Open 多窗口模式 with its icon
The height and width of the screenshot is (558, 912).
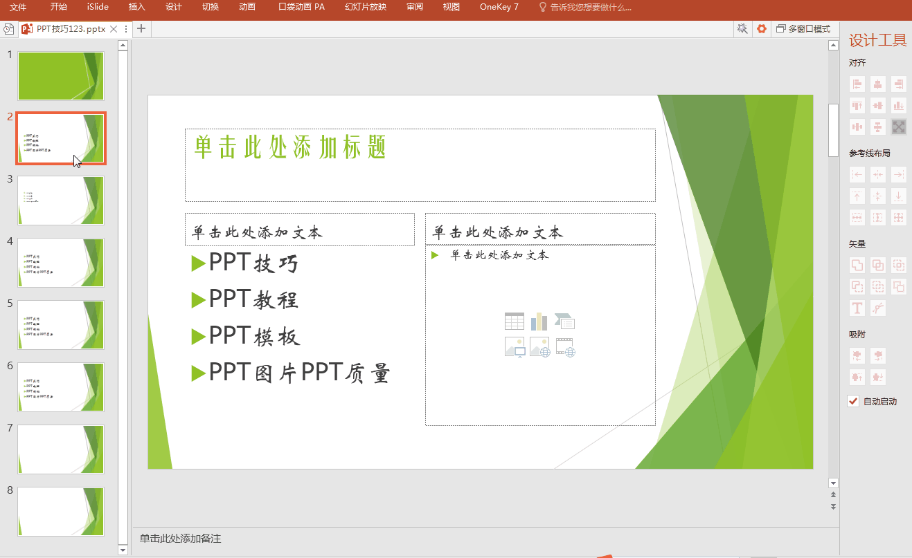[x=800, y=28]
